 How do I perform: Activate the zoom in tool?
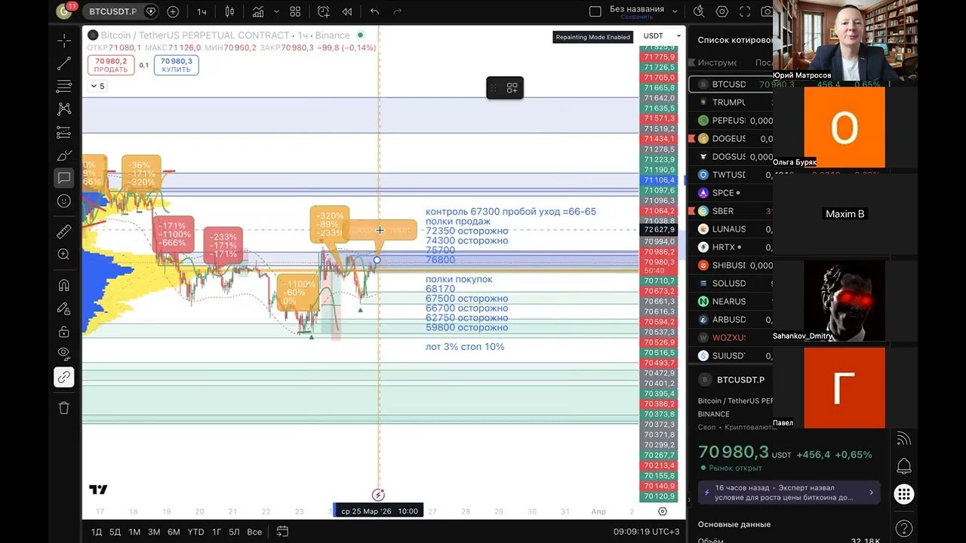[64, 255]
